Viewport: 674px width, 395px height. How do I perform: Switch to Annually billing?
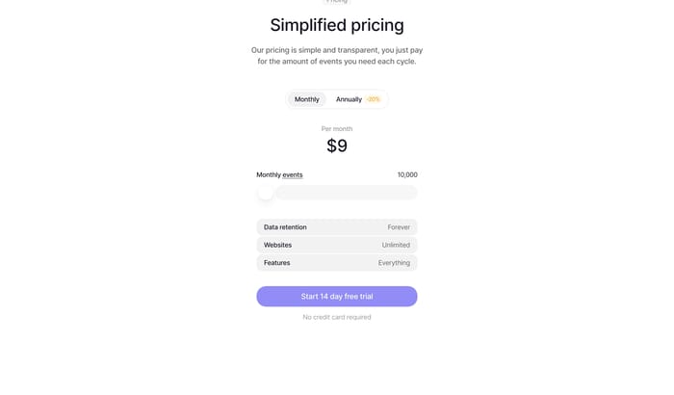coord(349,99)
